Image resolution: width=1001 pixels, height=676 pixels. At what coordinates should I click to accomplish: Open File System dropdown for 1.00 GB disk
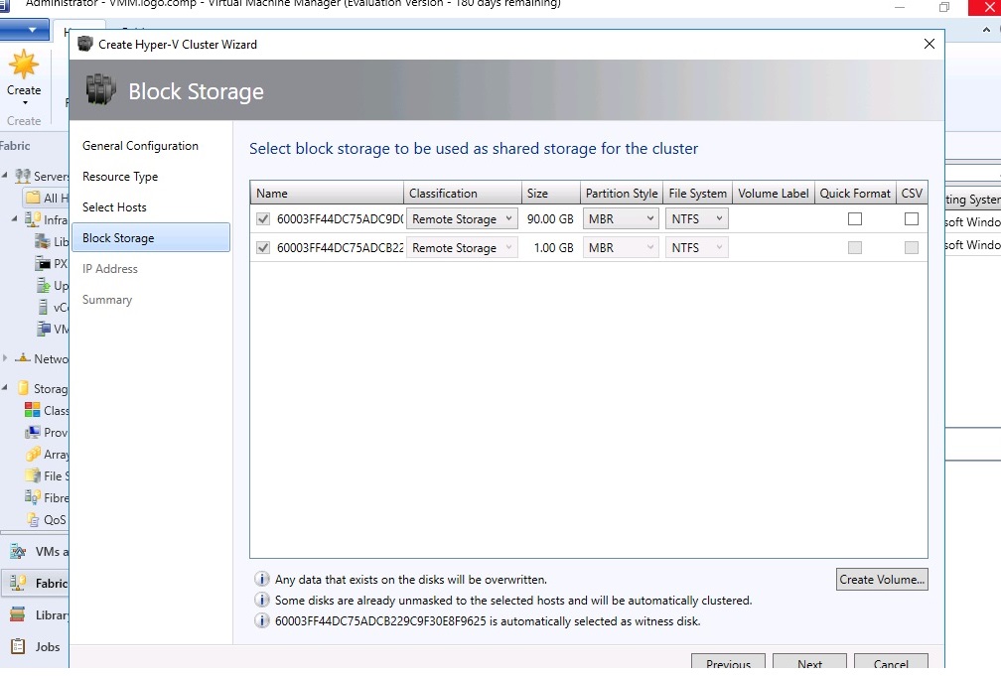point(696,248)
